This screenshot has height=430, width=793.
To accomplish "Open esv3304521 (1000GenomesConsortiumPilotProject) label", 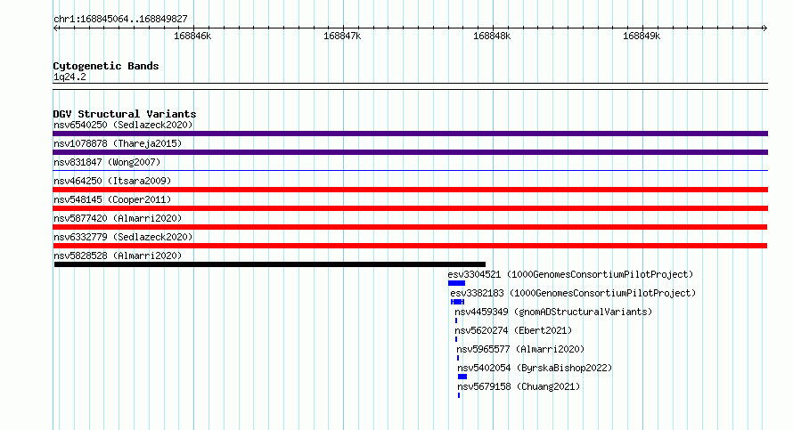I will point(570,274).
